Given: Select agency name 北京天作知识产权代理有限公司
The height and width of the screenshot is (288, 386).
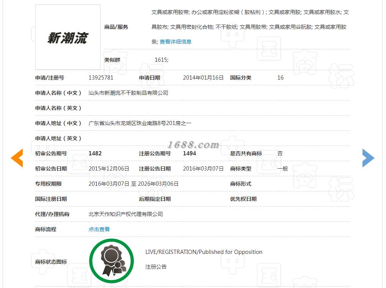Looking at the screenshot, I should pyautogui.click(x=126, y=214).
